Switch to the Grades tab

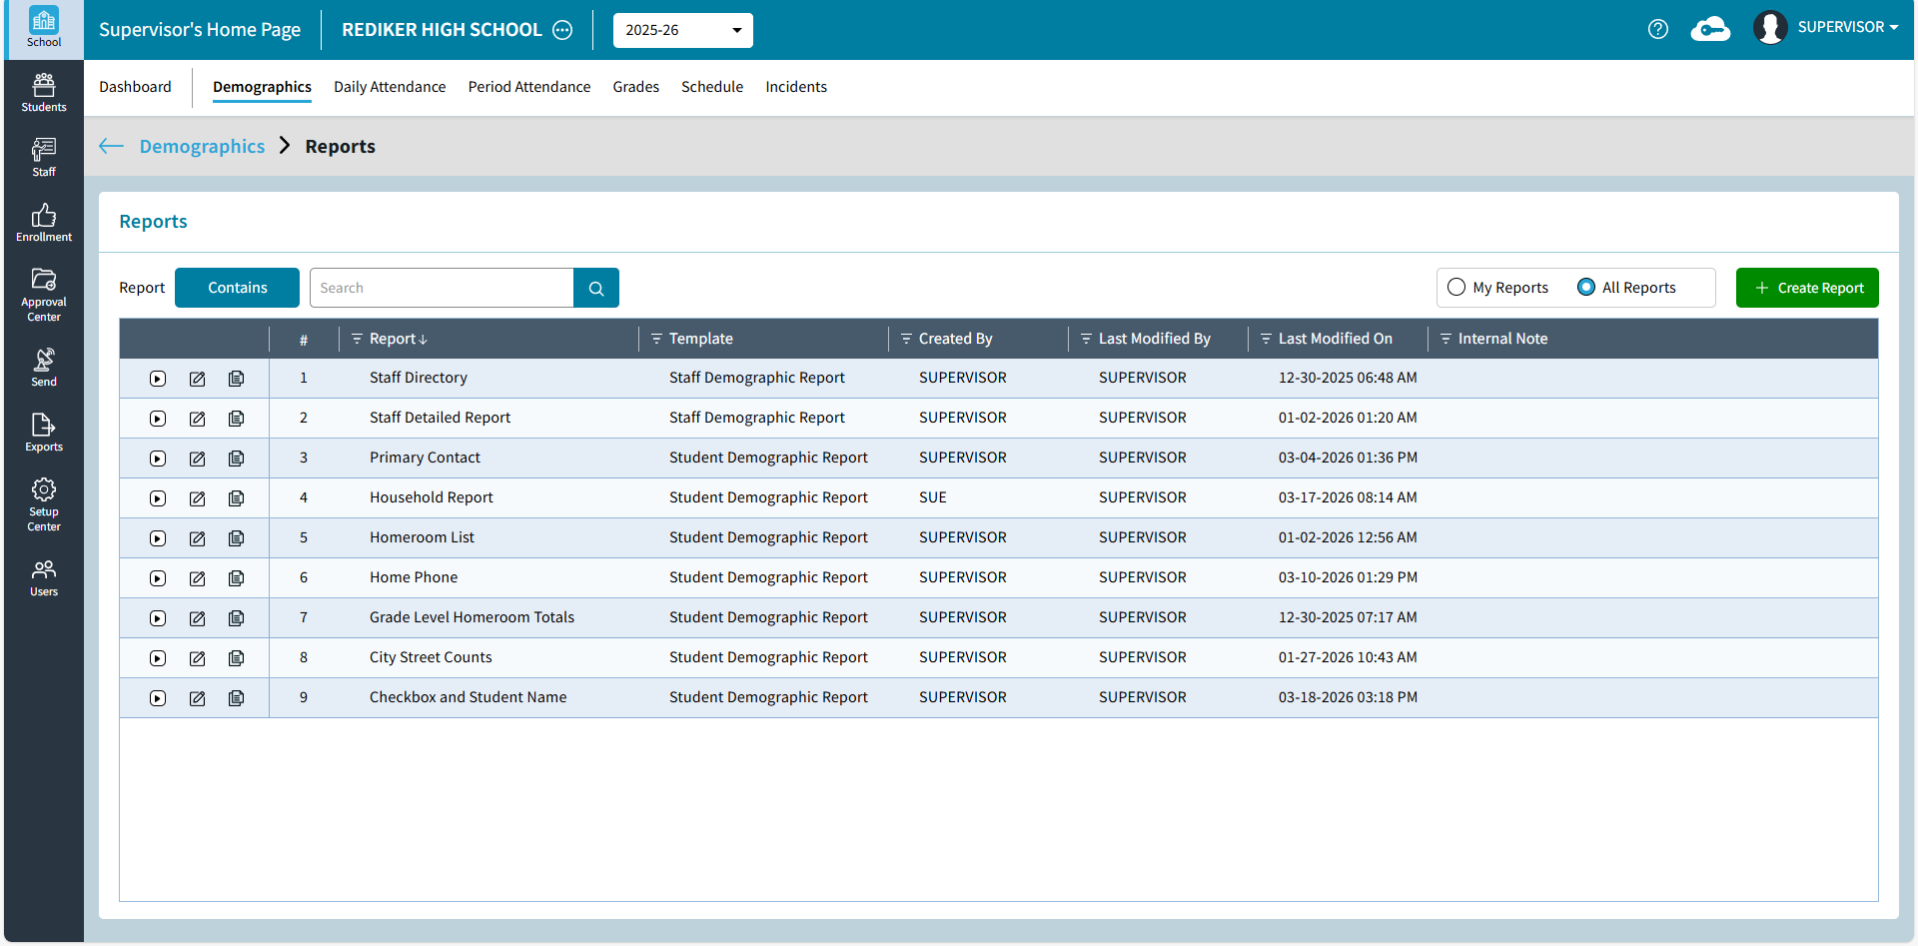(636, 87)
